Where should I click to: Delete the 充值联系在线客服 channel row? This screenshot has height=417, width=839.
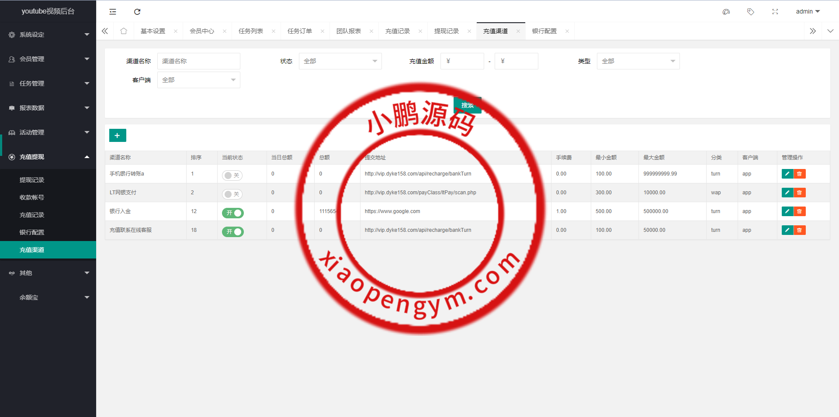(800, 230)
